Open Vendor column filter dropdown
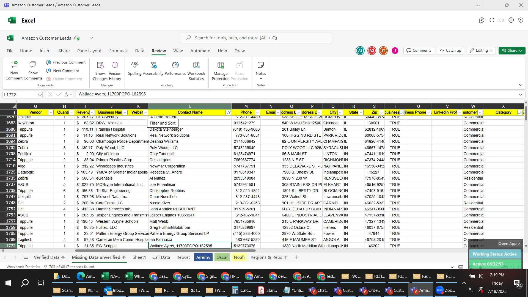Image resolution: width=528 pixels, height=297 pixels. pos(51,112)
